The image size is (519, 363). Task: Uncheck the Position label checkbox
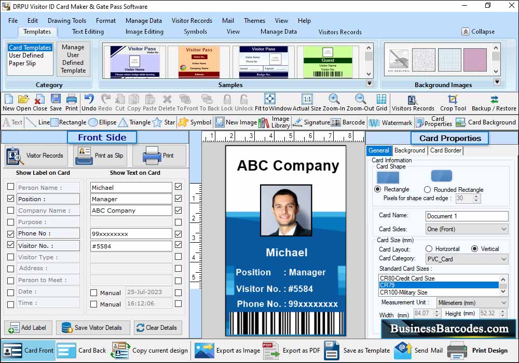(x=10, y=199)
